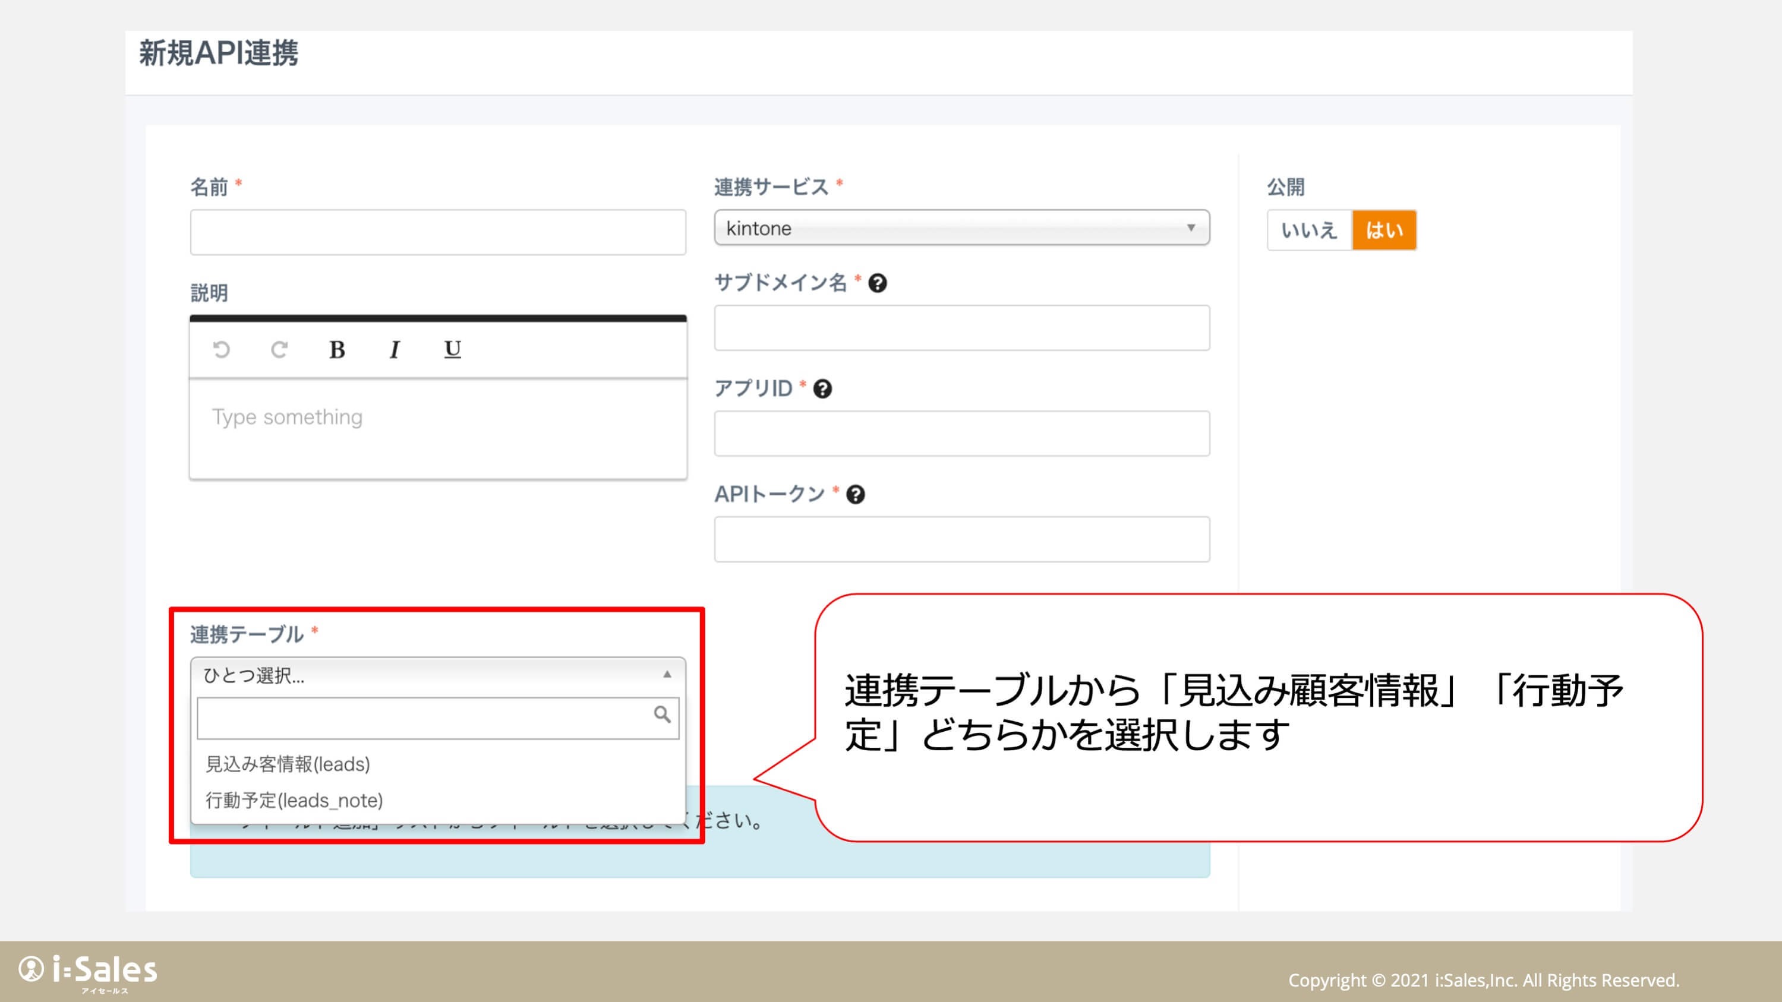Image resolution: width=1782 pixels, height=1002 pixels.
Task: Click the 名前 input field
Action: click(x=438, y=233)
